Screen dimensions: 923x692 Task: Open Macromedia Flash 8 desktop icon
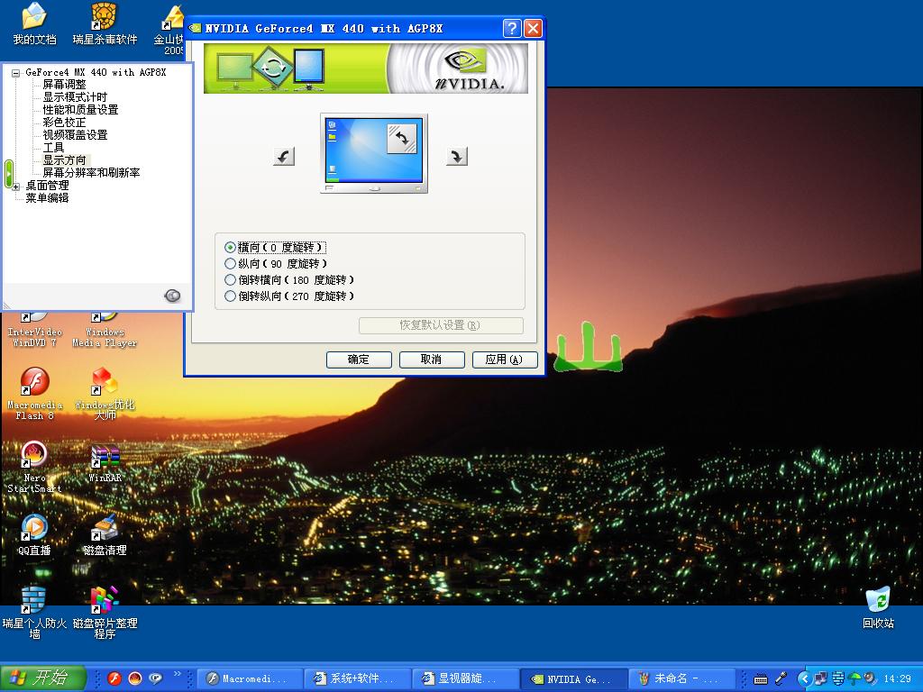pyautogui.click(x=35, y=393)
